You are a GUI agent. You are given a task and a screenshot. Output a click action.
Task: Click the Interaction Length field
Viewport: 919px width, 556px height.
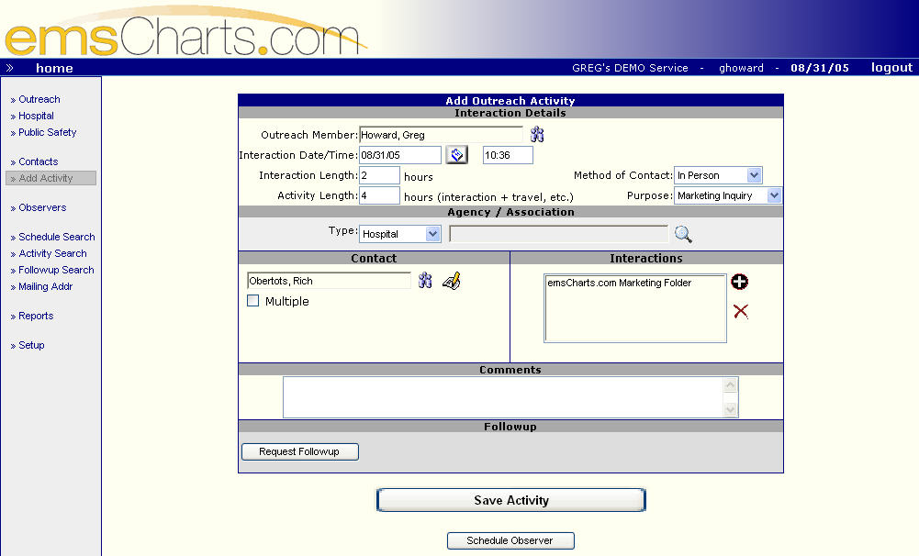pos(380,175)
